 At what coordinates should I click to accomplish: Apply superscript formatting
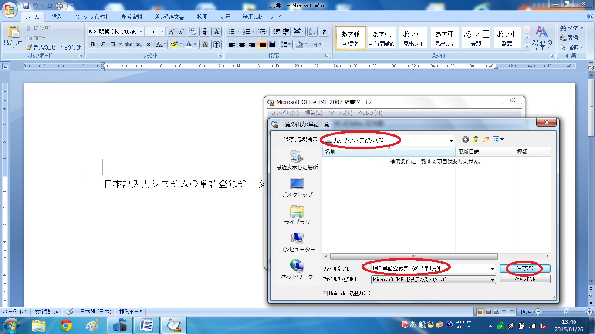coord(149,44)
